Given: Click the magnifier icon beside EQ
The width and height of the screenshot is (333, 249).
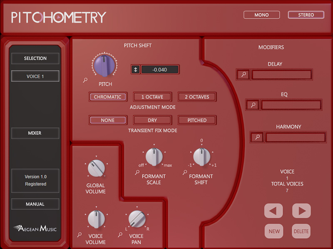Looking at the screenshot, I should tap(252, 105).
